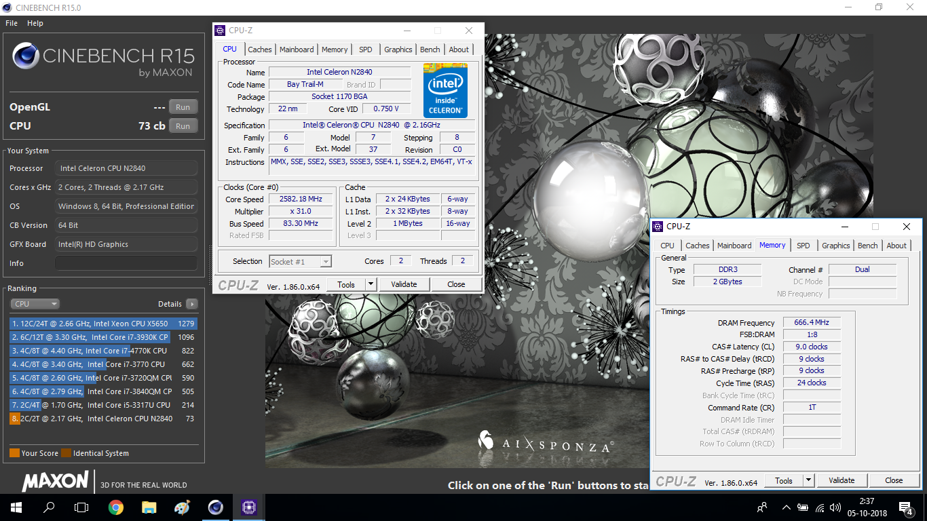Open taskbar search magnifier
This screenshot has height=521, width=927.
(x=49, y=507)
